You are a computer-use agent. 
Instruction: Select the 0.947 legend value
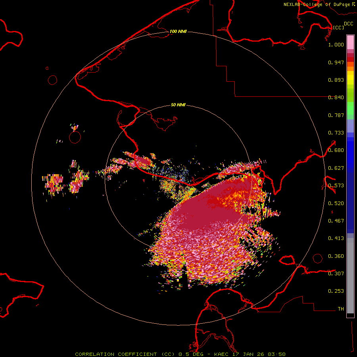coord(336,62)
